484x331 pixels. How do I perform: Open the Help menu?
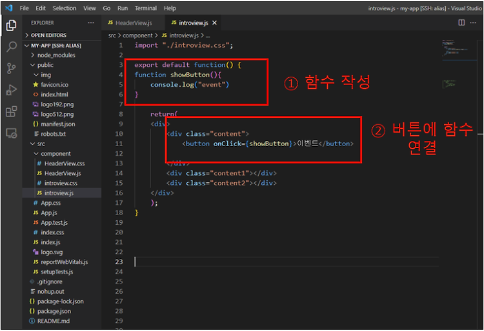click(x=170, y=8)
